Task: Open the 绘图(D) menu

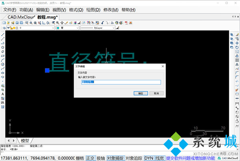Action: 93,10
